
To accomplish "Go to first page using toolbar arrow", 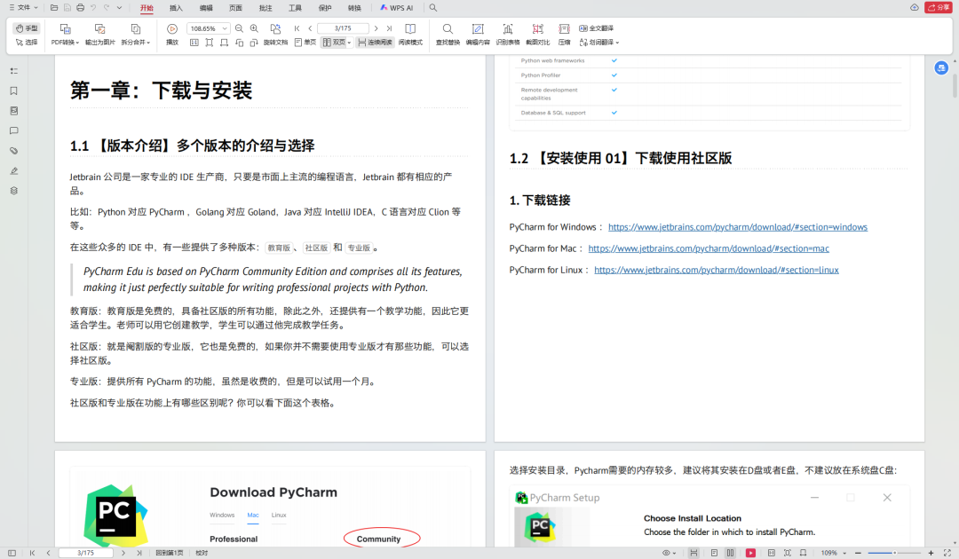I will click(297, 28).
